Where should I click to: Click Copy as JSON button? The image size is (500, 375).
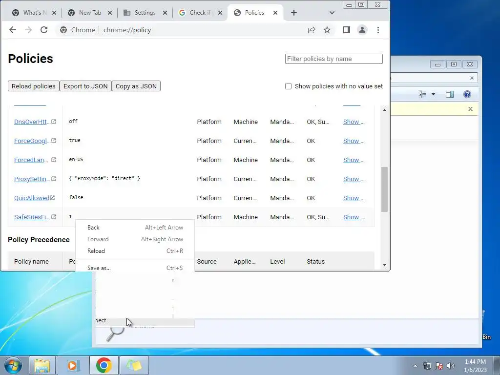point(136,86)
